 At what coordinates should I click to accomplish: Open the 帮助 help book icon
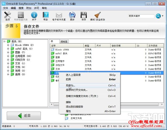pos(46,15)
